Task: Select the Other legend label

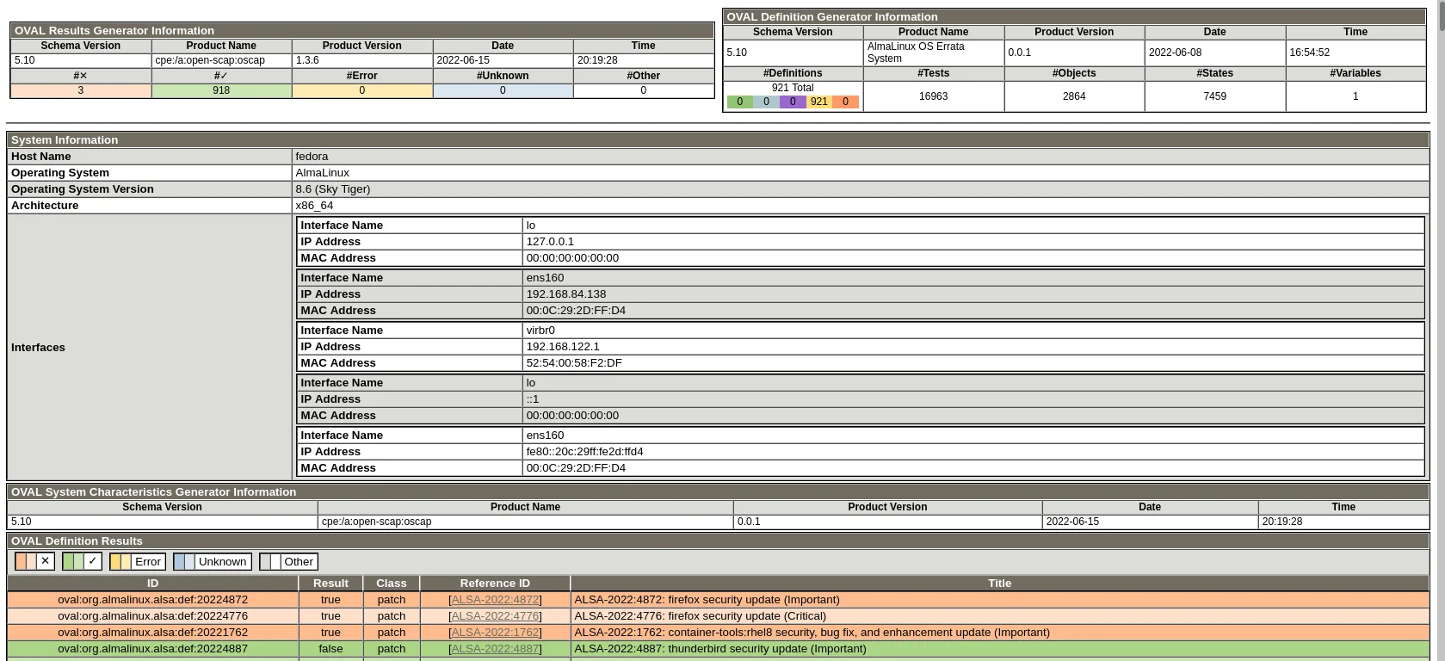Action: coord(298,561)
